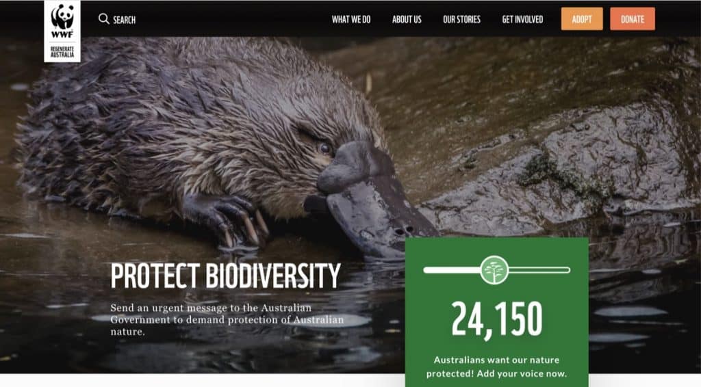Open the About Us menu
701x387 pixels.
pos(407,19)
